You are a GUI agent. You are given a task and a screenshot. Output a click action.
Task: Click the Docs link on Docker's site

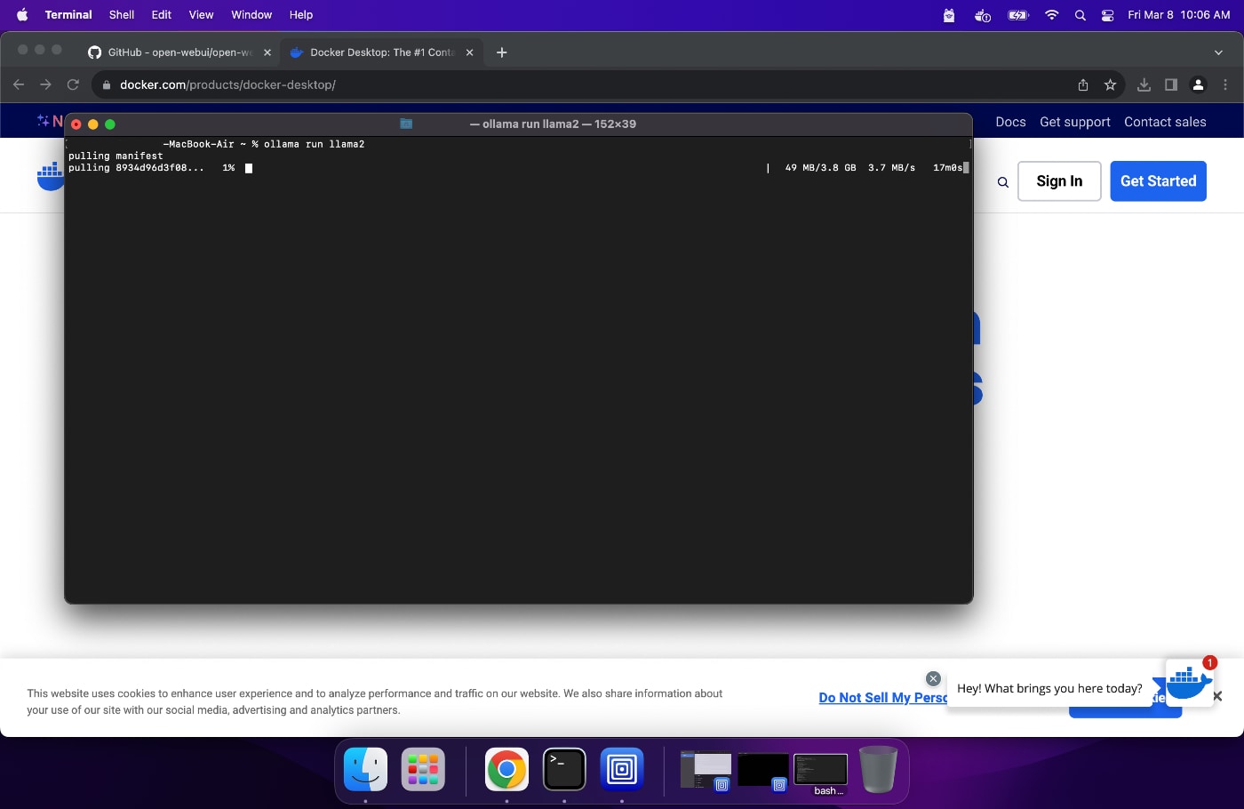coord(1010,122)
